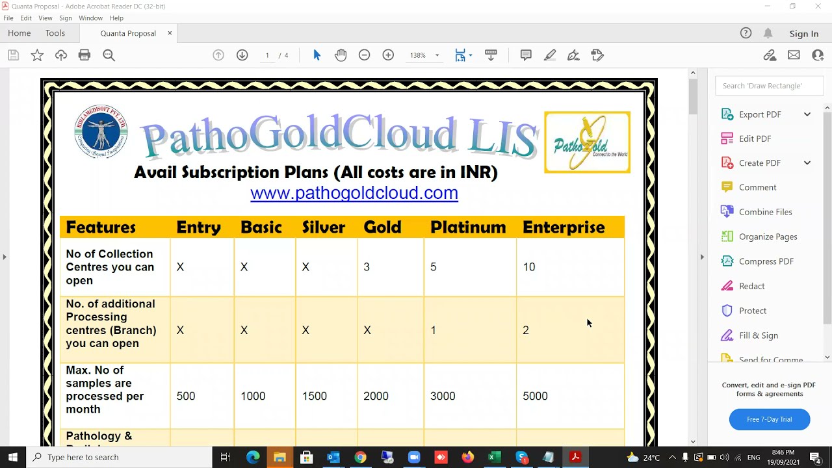The height and width of the screenshot is (468, 832).
Task: Open File Explorer from the taskbar
Action: (279, 457)
